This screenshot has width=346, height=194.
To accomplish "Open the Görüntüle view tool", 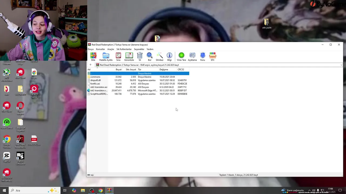I will coord(129,57).
